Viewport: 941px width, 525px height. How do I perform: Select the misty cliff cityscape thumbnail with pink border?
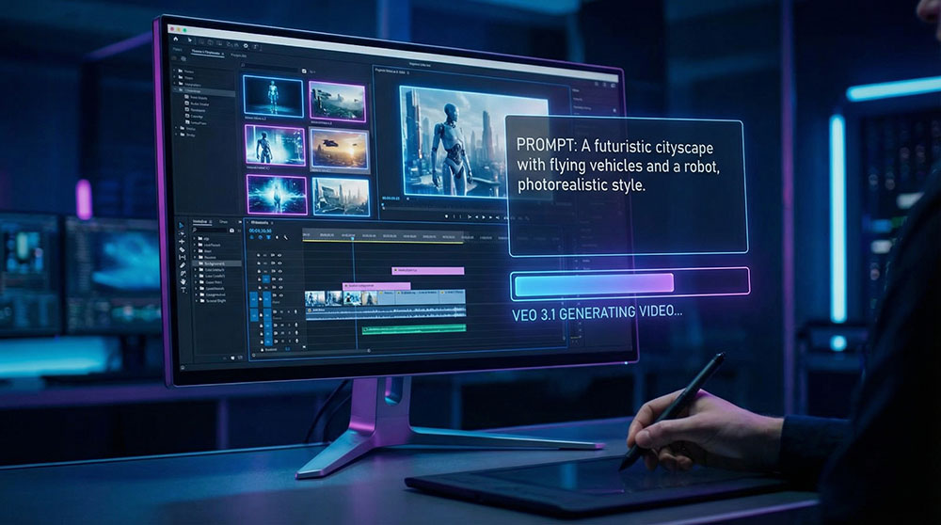click(338, 102)
